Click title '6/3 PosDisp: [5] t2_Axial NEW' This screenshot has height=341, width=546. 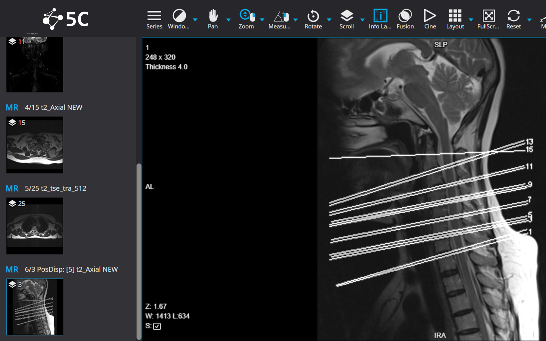[71, 269]
